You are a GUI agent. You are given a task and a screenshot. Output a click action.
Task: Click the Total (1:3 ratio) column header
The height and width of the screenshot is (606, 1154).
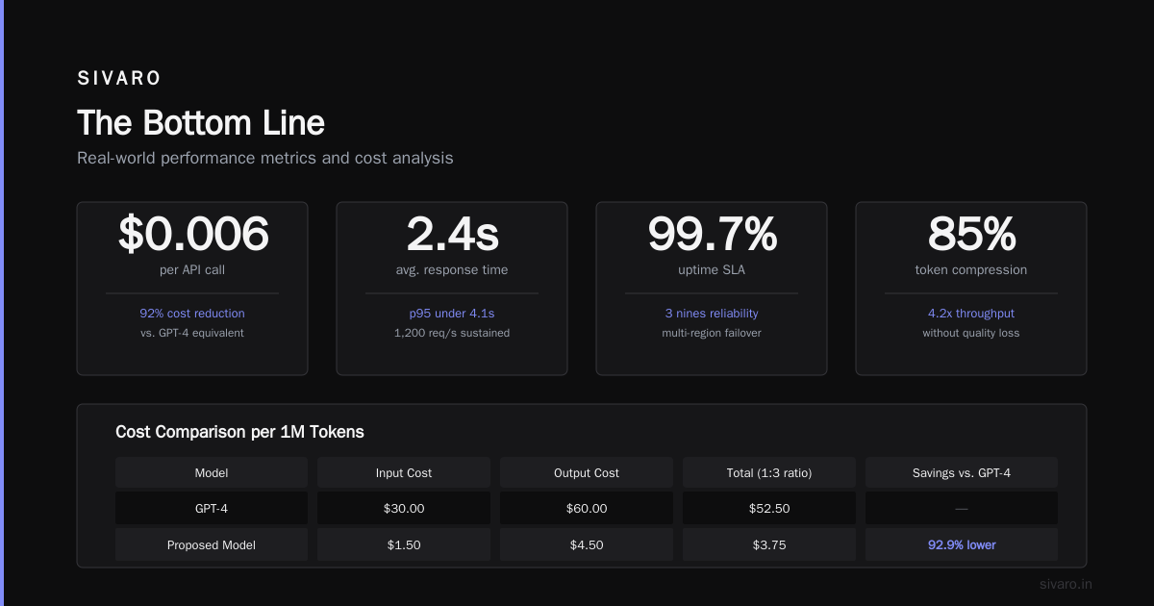point(769,472)
